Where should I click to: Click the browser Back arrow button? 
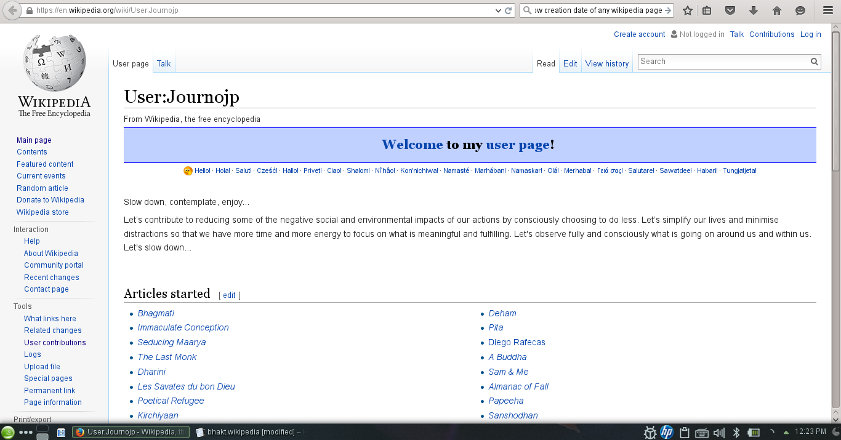(x=12, y=10)
